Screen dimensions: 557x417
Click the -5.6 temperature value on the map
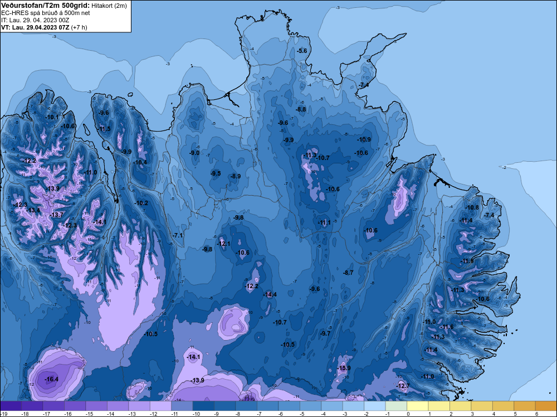pyautogui.click(x=301, y=51)
